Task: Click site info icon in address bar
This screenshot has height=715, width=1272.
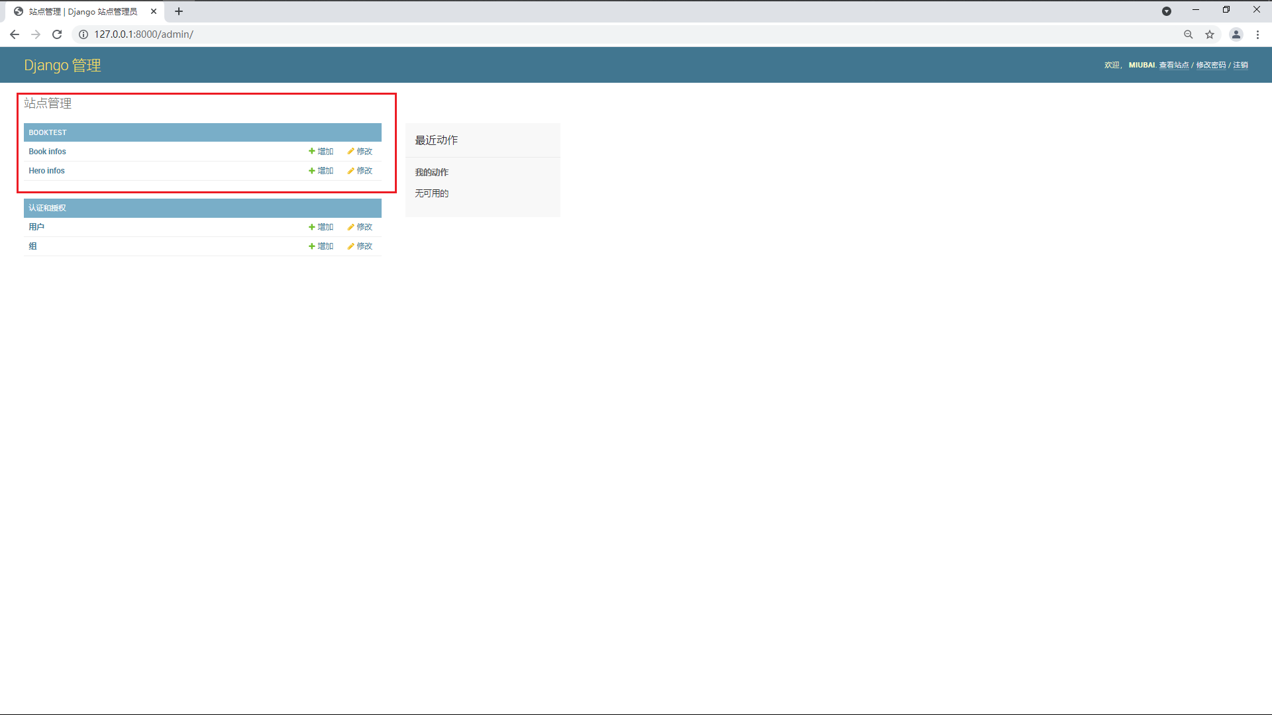Action: point(83,34)
